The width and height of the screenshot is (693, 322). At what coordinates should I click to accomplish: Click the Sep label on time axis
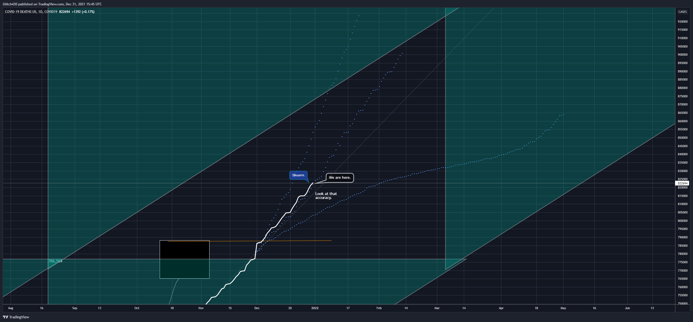(75, 308)
